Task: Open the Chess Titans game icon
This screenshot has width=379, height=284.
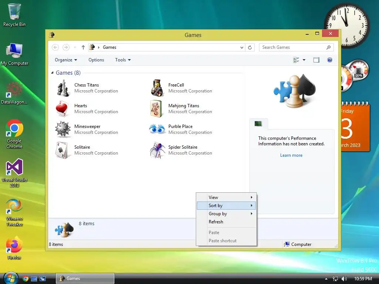Action: tap(63, 88)
